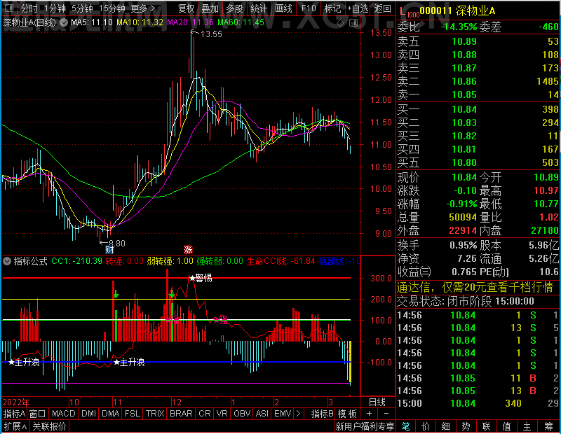Open the 模板 template tab
Image resolution: width=561 pixels, height=434 pixels.
click(347, 414)
